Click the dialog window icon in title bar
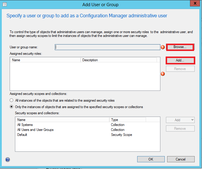 [x=5, y=4]
